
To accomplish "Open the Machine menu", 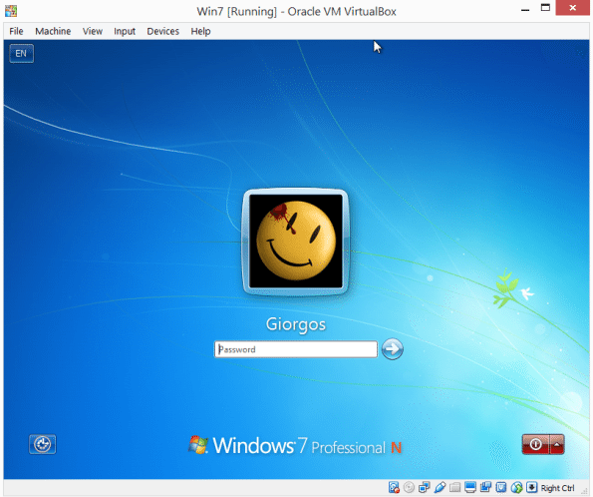I will click(x=53, y=31).
